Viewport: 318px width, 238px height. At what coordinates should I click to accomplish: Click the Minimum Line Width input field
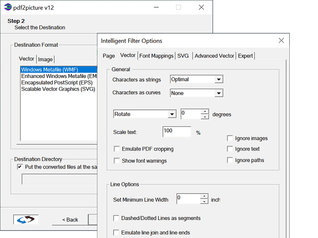188,199
